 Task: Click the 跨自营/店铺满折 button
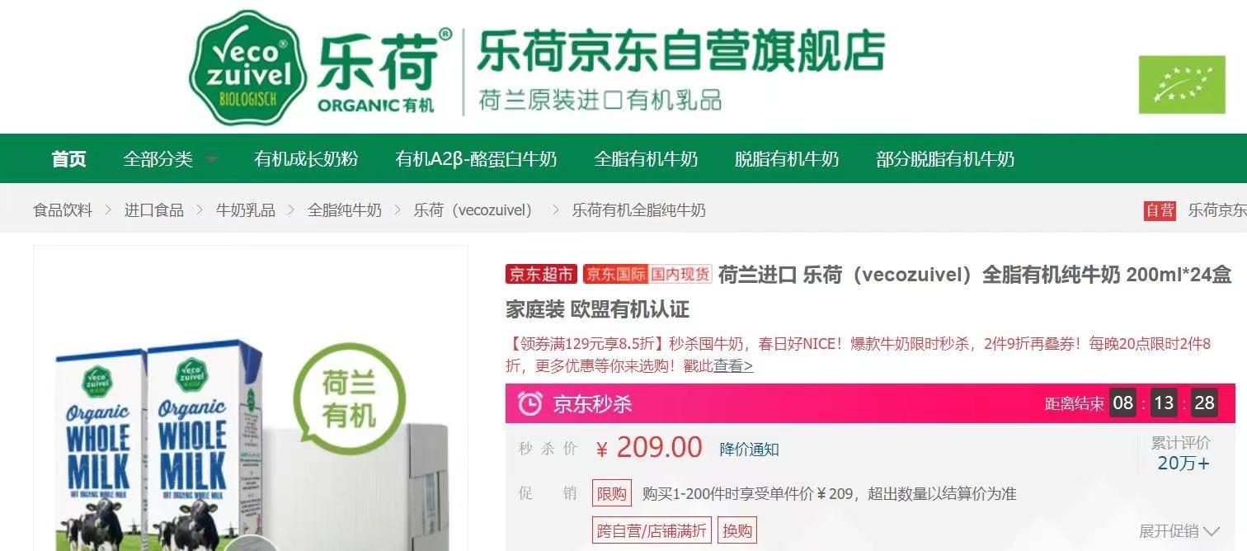(x=652, y=530)
